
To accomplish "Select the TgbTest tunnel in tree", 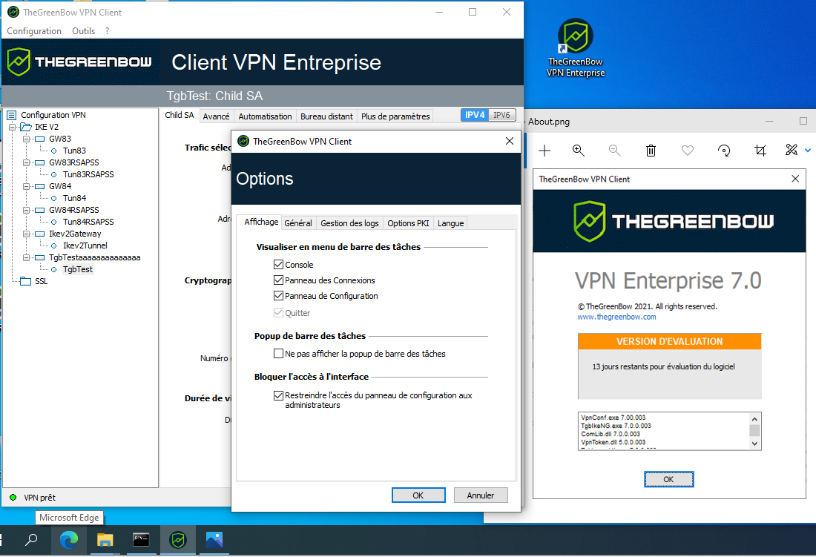I will point(78,269).
